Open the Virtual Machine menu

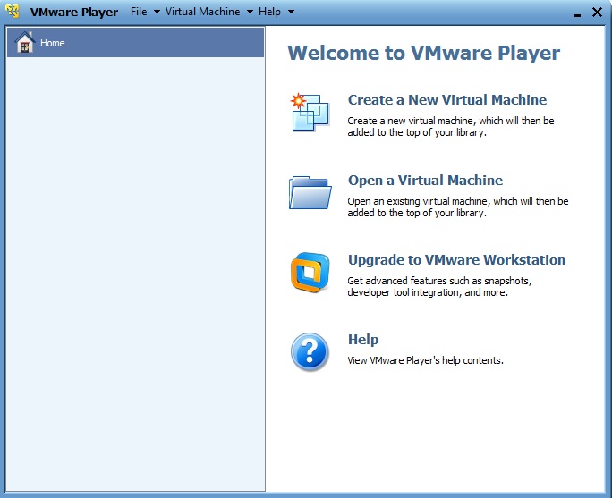tap(202, 12)
